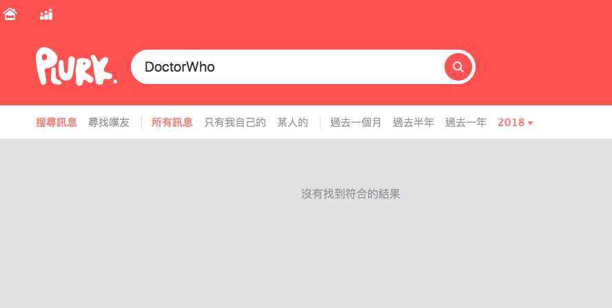The height and width of the screenshot is (308, 612).
Task: Go to the home timeline icon
Action: 10,14
